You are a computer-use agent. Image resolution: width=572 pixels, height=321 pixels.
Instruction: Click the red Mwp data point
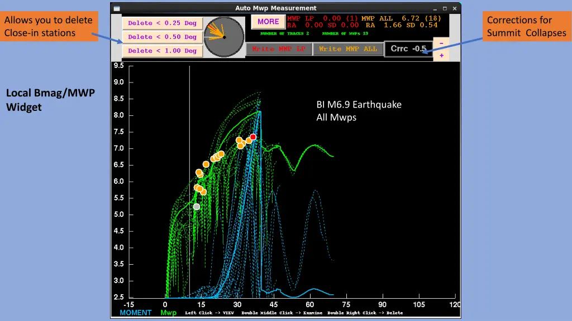tap(253, 137)
